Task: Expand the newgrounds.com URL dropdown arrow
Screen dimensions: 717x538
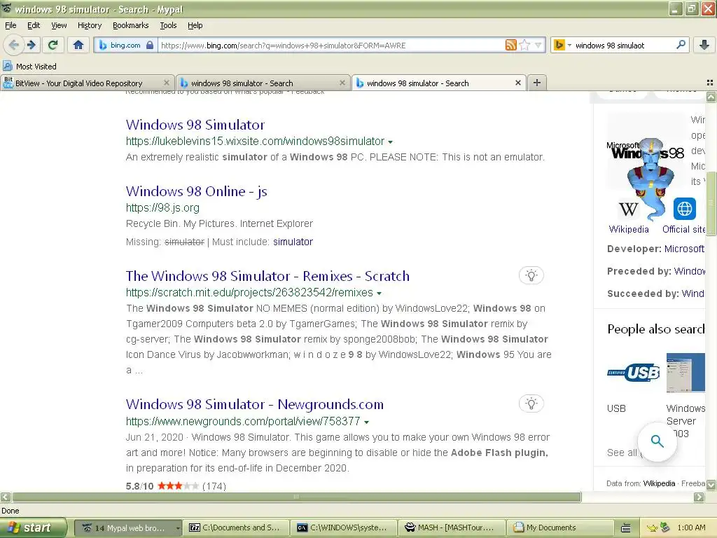Action: pyautogui.click(x=366, y=422)
